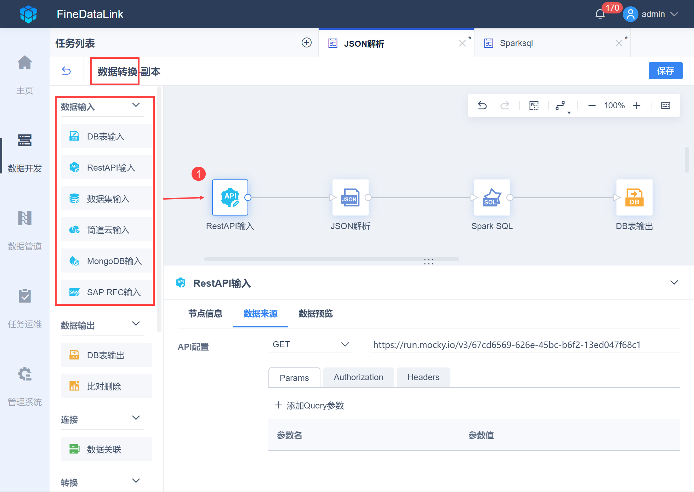Collapse the 数据输入 section
694x492 pixels.
(136, 105)
